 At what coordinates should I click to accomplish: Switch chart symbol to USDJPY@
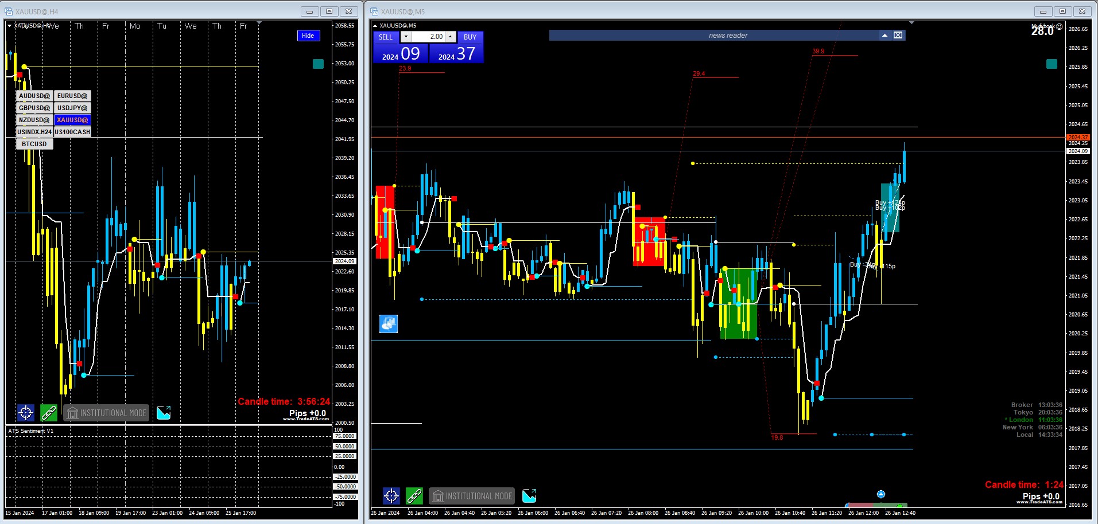[x=72, y=108]
